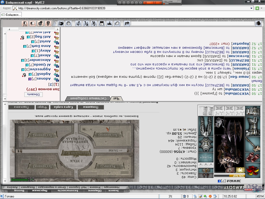
Task: Open the Знания bottom menu
Action: point(114,190)
